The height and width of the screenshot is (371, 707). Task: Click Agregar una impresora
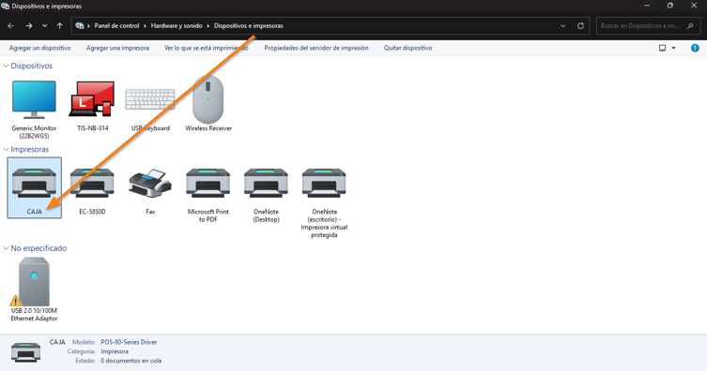[x=117, y=48]
